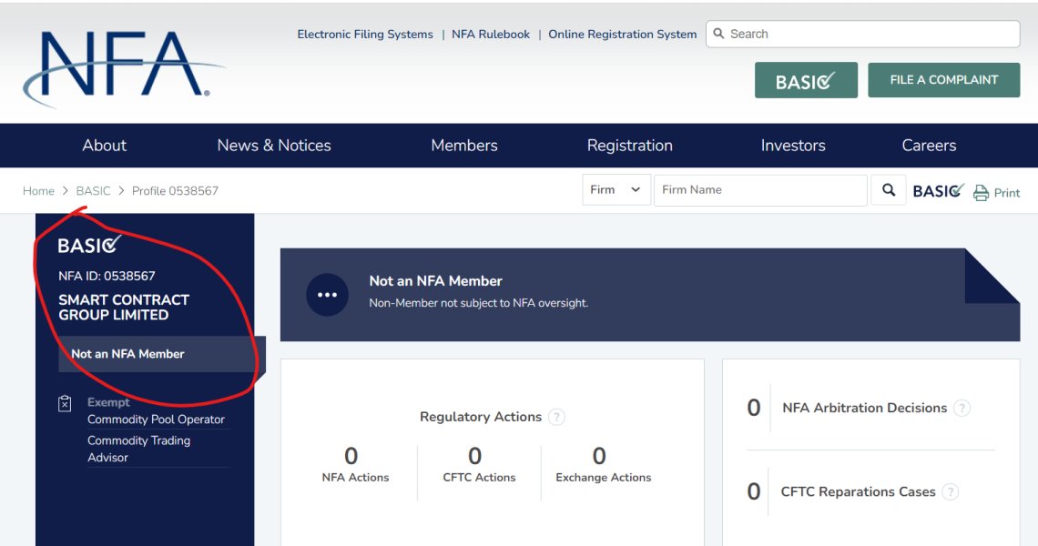Click the magnifier icon in the top Search box
Screen dimensions: 1038x546
coord(718,34)
